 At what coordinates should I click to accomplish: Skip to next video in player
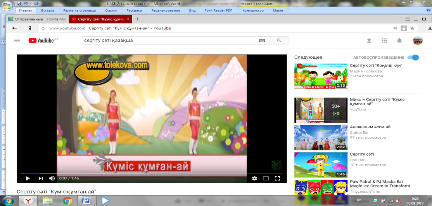[x=41, y=178]
